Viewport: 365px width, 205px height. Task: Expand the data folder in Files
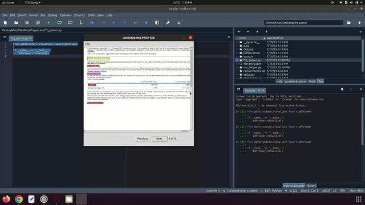tap(237, 46)
